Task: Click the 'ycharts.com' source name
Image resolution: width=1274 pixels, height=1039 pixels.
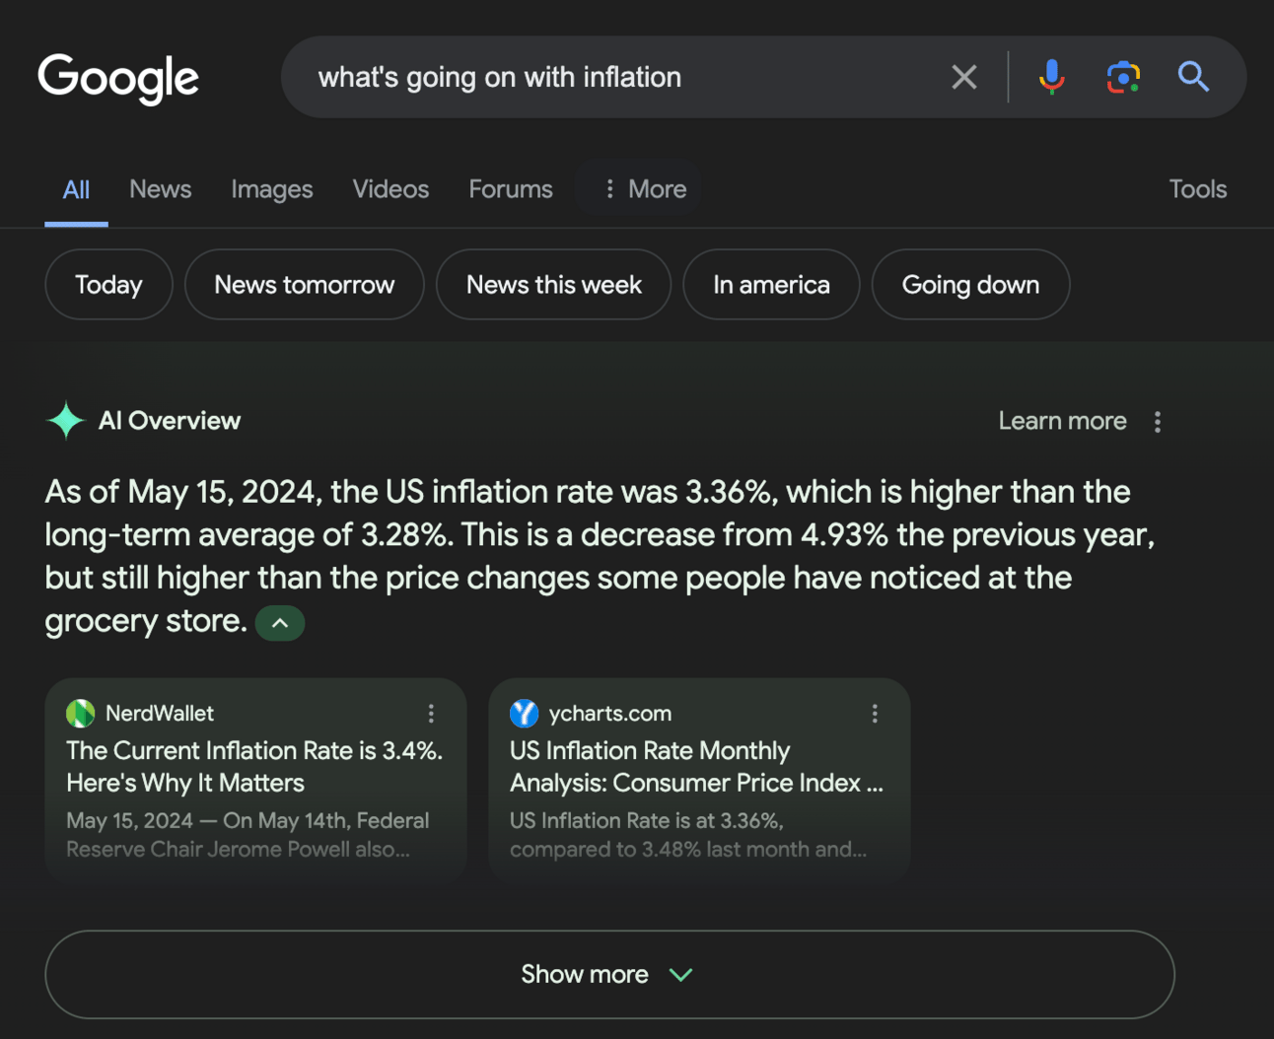Action: click(x=610, y=713)
